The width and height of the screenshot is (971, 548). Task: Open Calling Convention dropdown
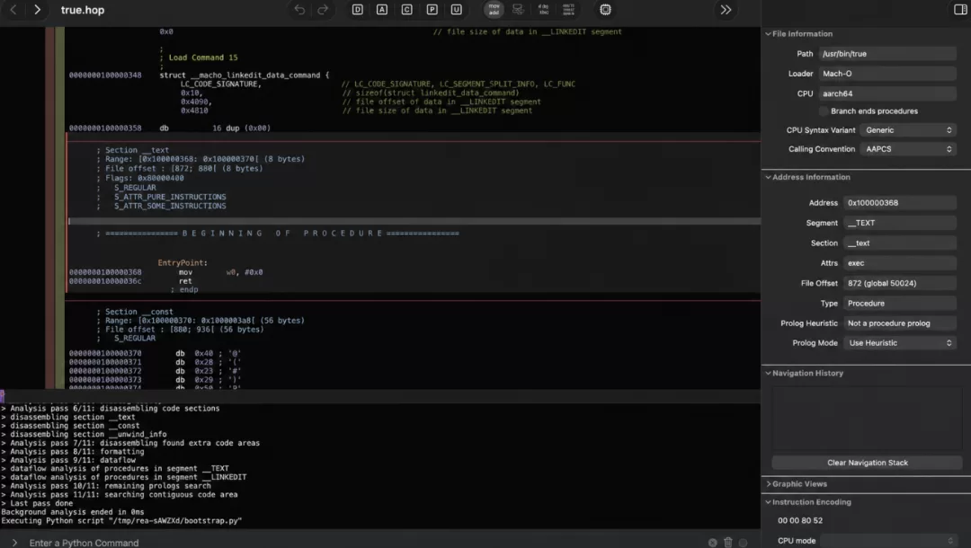tap(907, 149)
